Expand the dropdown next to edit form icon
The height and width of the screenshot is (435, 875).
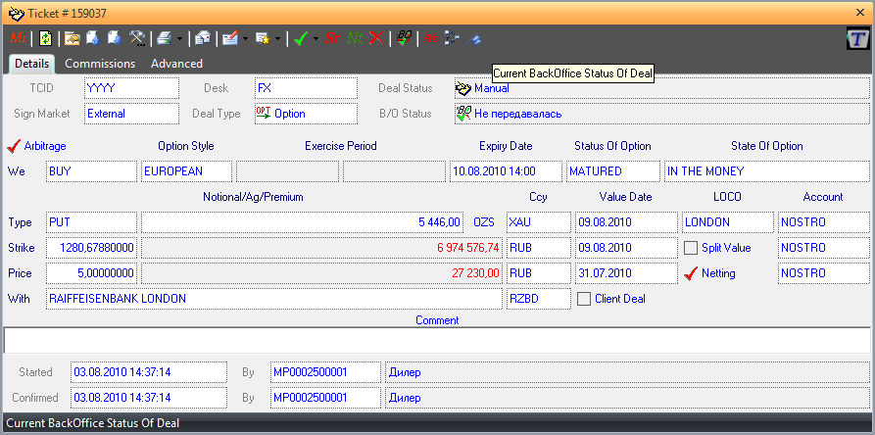point(246,39)
